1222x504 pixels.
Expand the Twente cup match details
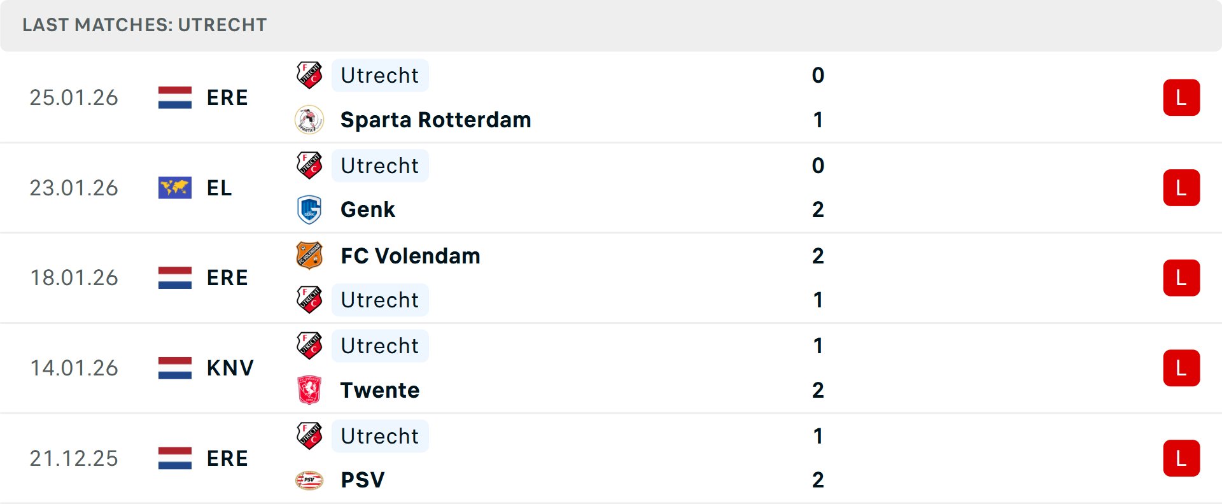611,368
